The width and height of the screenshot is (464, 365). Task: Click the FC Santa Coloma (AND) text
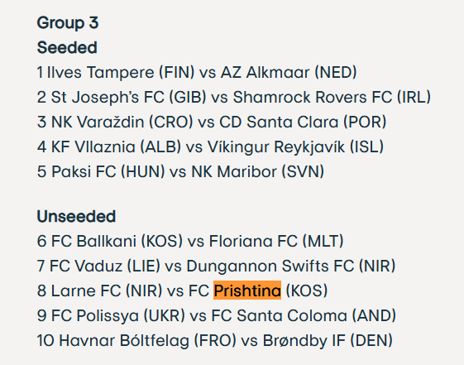(304, 315)
